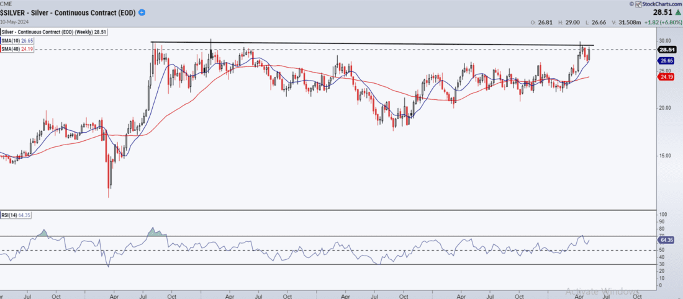This screenshot has height=299, width=683.
Task: Click the black horizontal resistance trendline
Action: point(373,44)
